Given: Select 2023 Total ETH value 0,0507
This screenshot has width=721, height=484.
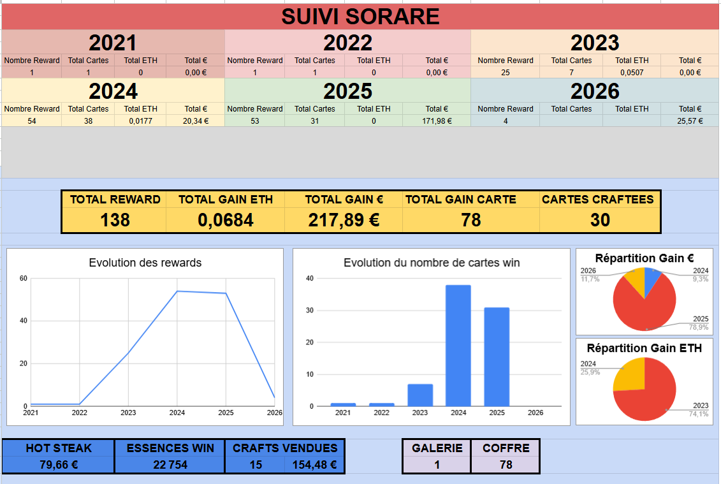Looking at the screenshot, I should pyautogui.click(x=632, y=72).
